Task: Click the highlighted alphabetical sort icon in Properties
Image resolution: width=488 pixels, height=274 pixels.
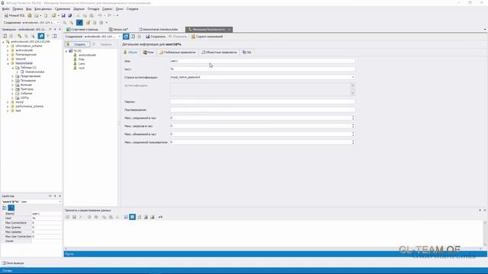Action: coord(11,208)
